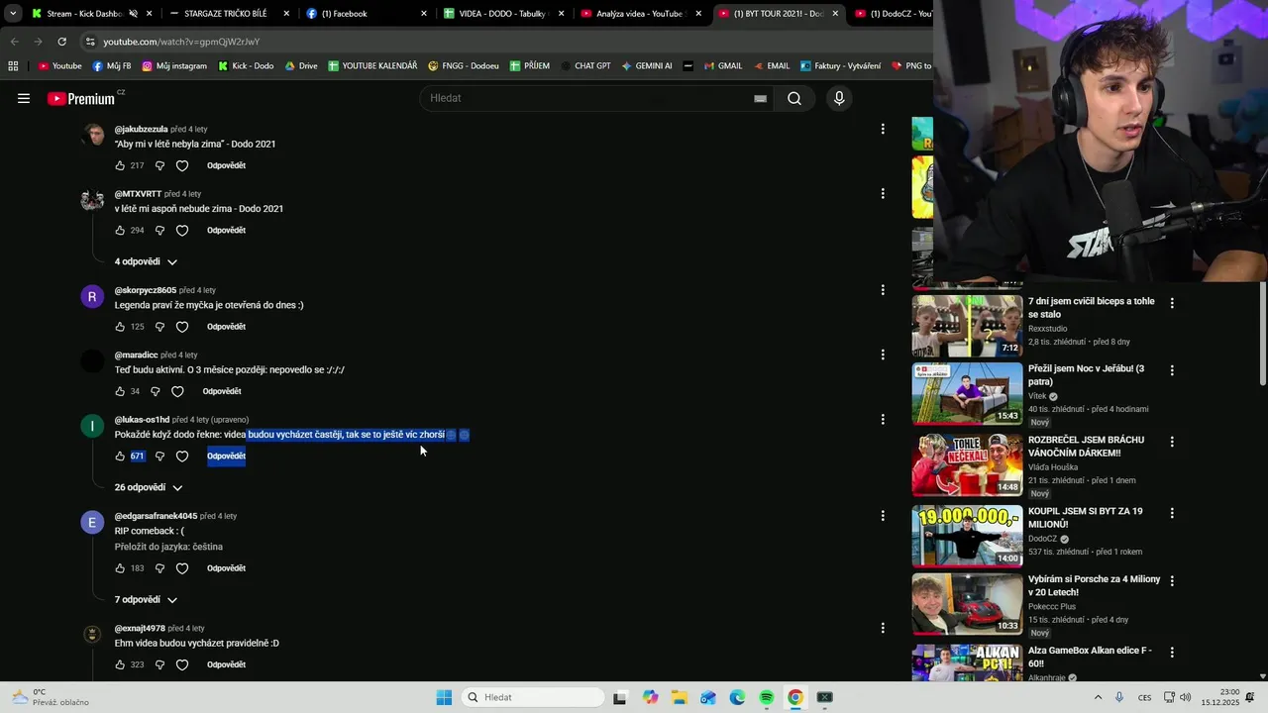Open options menu for @lukas-os1hd comment

(883, 419)
